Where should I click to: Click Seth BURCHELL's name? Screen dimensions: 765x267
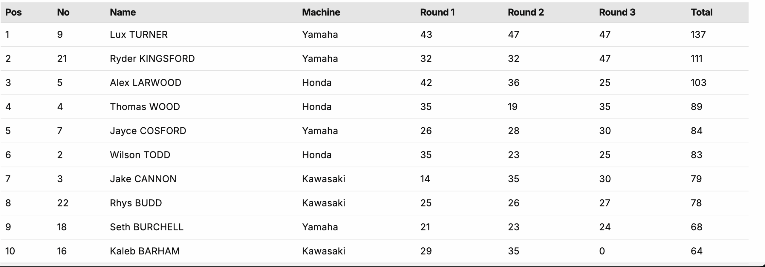(x=146, y=227)
